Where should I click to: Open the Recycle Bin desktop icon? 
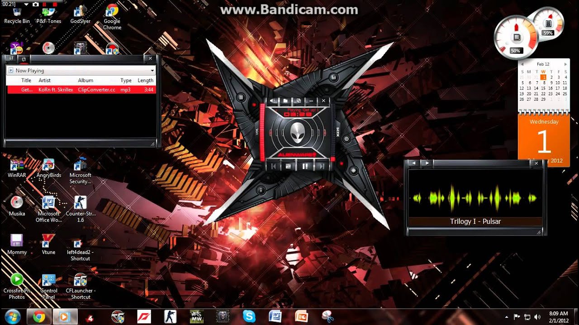point(17,14)
